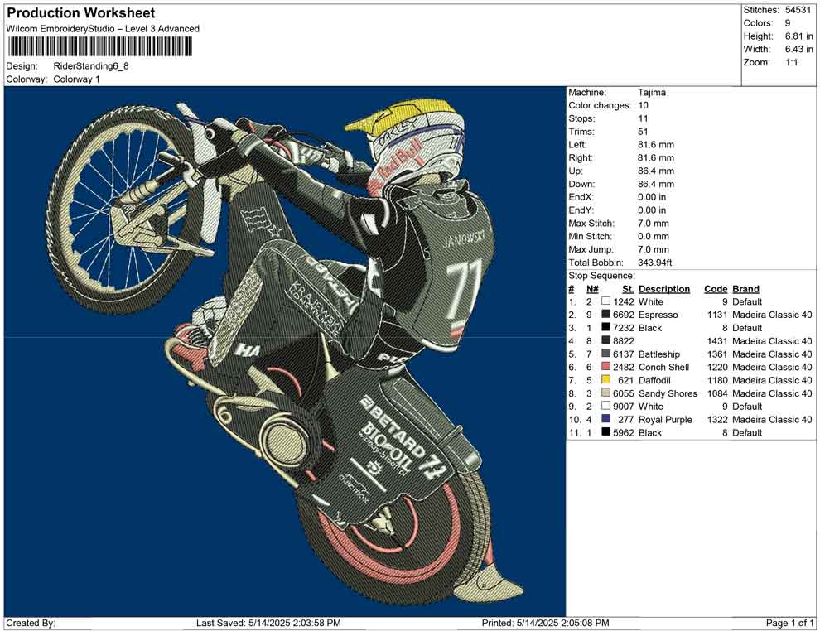
Task: Click the design name RiderStanding6_8
Action: point(91,66)
